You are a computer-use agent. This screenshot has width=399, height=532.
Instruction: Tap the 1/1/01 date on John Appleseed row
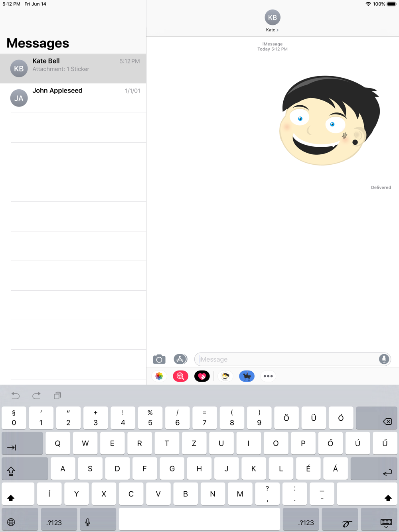(132, 91)
